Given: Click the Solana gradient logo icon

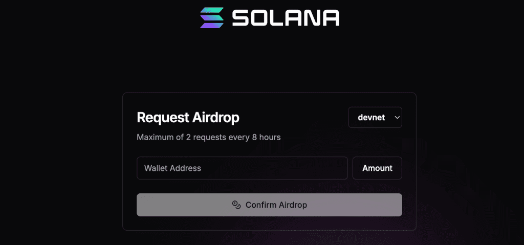Looking at the screenshot, I should (x=211, y=17).
